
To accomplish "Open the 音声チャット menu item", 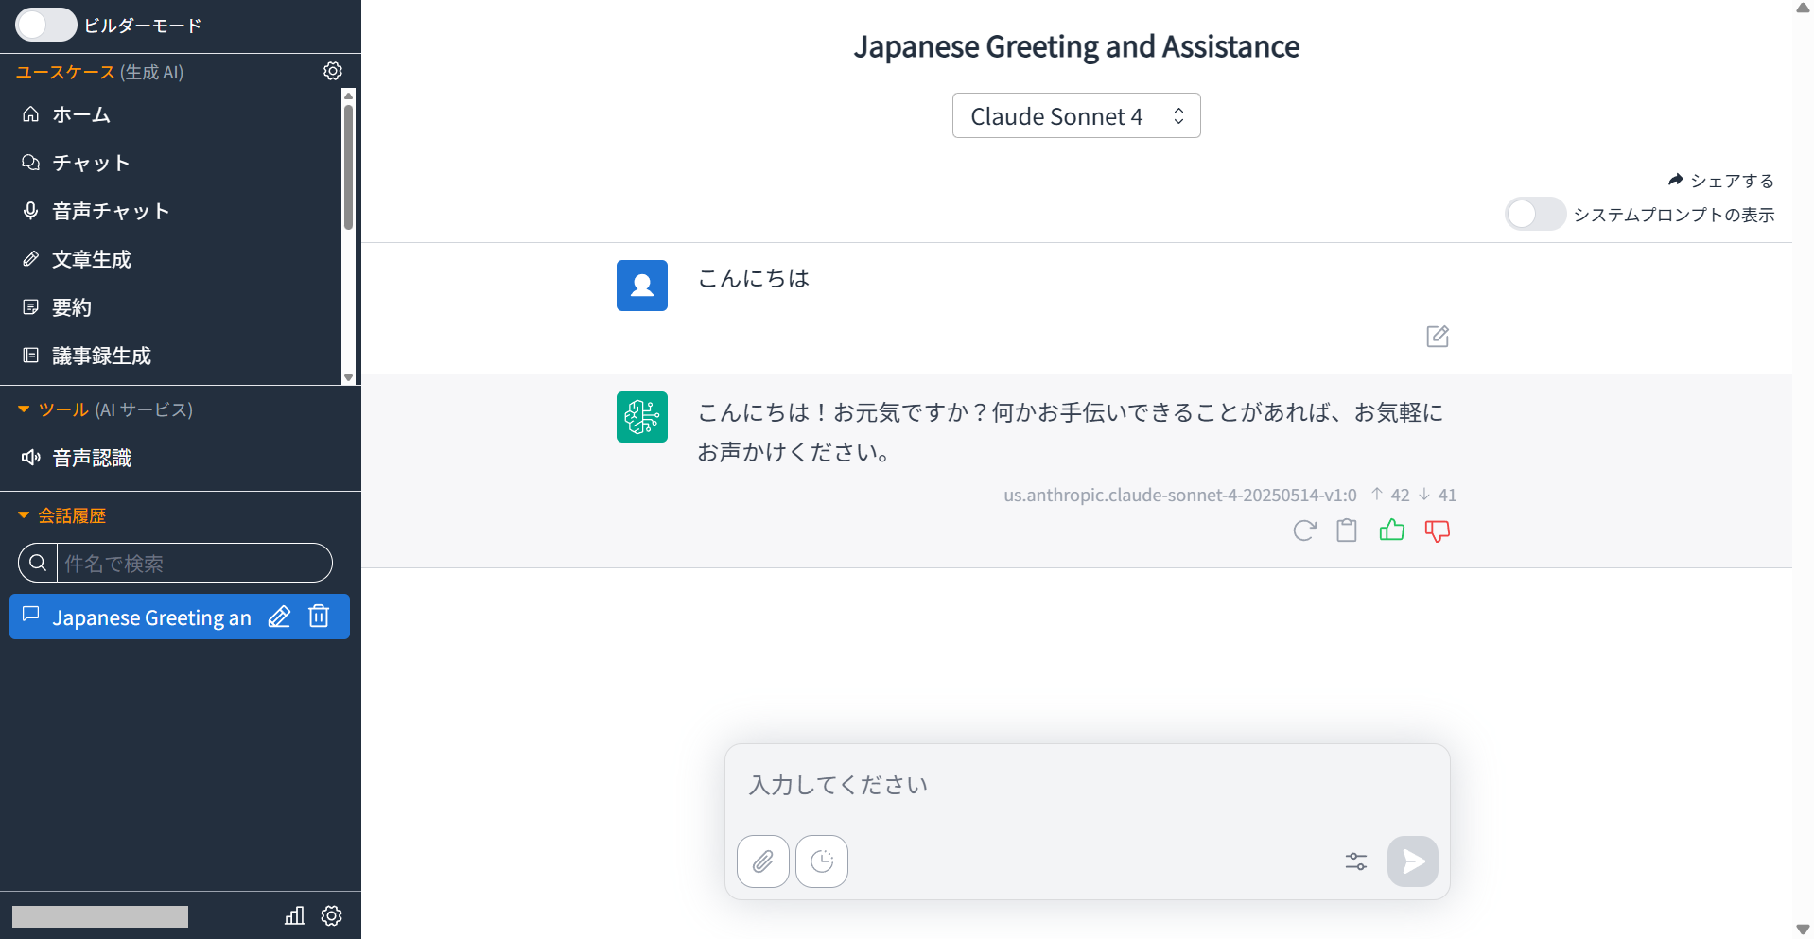I will point(110,211).
